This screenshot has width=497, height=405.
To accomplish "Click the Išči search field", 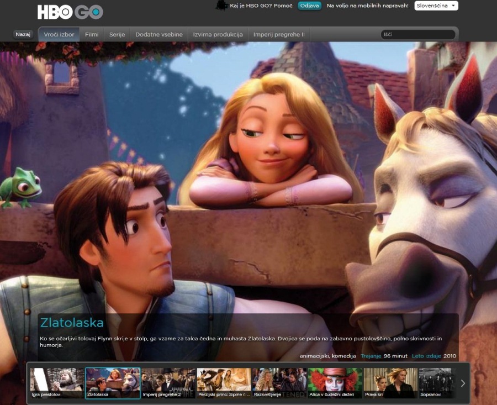I will [x=418, y=34].
